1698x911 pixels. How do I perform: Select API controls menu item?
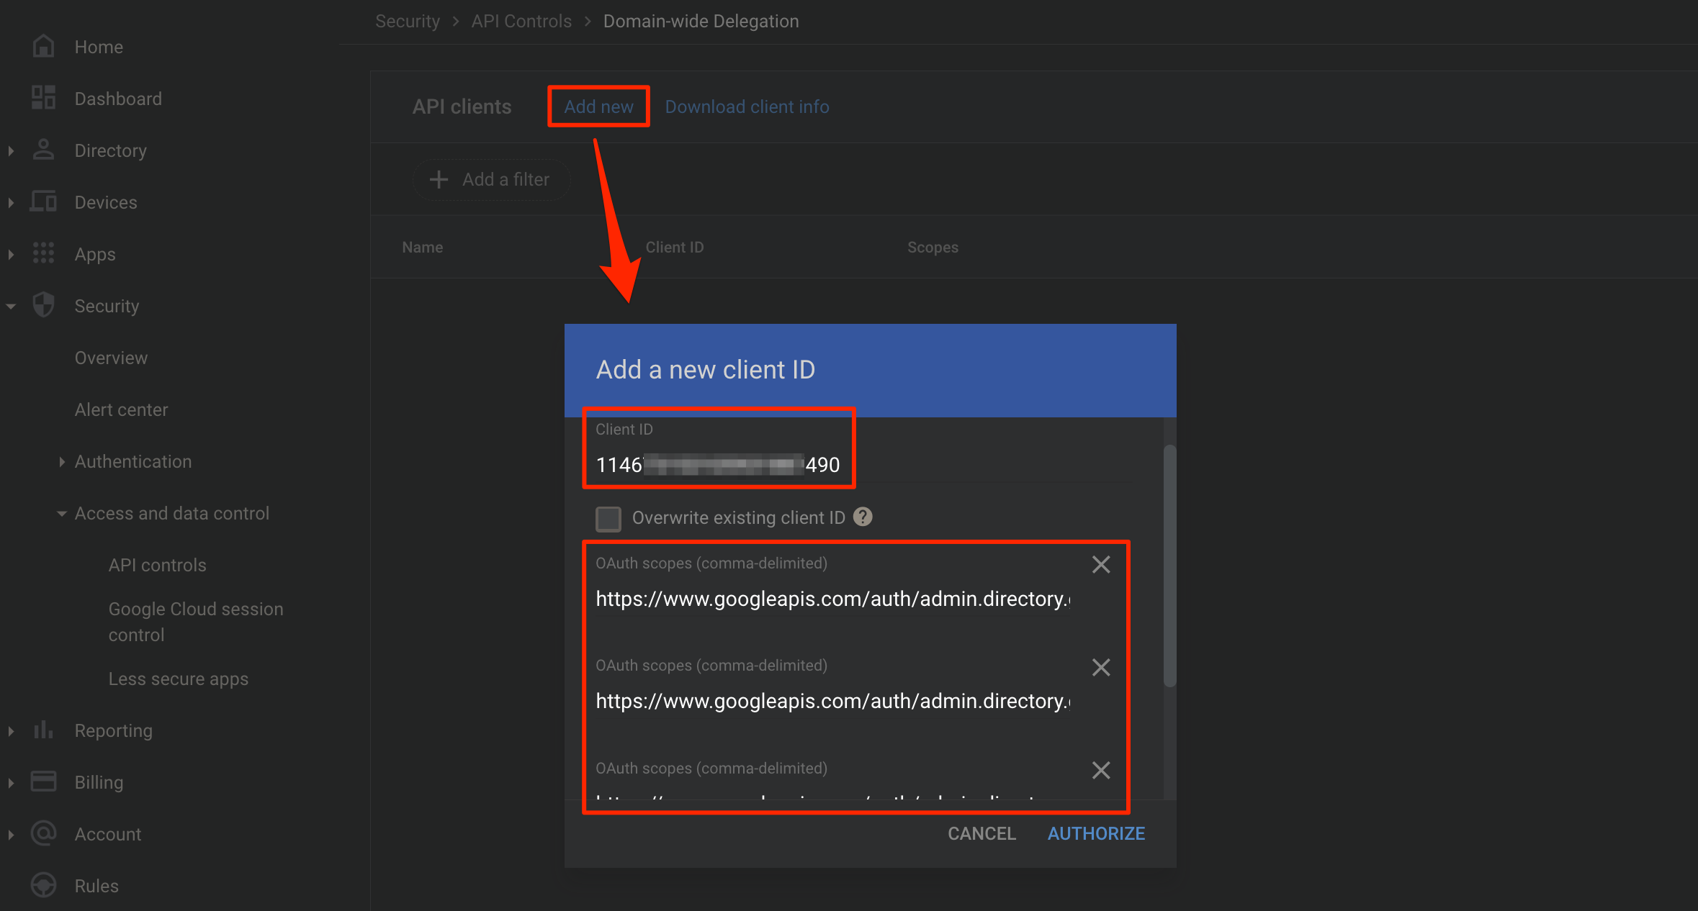click(157, 565)
